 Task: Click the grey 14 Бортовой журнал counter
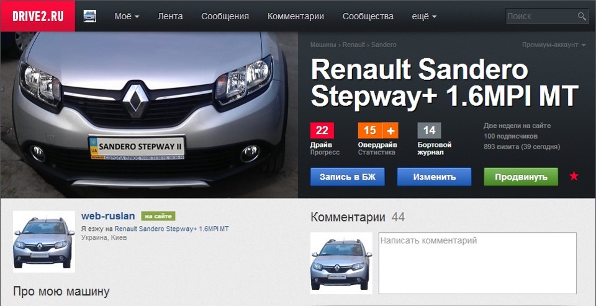coord(429,131)
